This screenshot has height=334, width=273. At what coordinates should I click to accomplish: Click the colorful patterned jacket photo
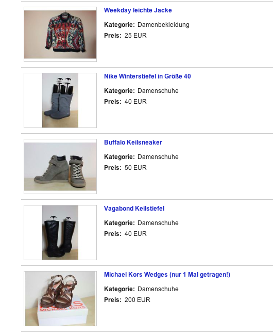click(x=60, y=34)
